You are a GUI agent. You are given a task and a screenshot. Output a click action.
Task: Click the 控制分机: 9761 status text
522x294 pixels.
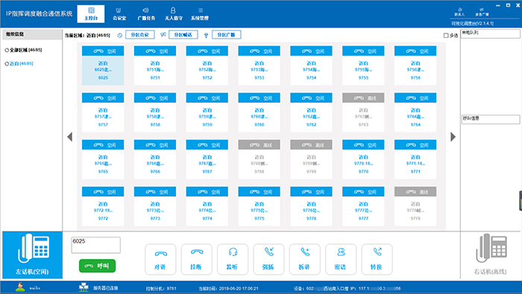[x=161, y=288]
